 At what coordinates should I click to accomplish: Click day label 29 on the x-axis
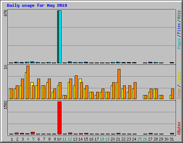pos(161,139)
